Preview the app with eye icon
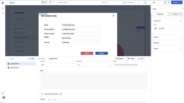The width and height of the screenshot is (184, 103). pyautogui.click(x=169, y=2)
